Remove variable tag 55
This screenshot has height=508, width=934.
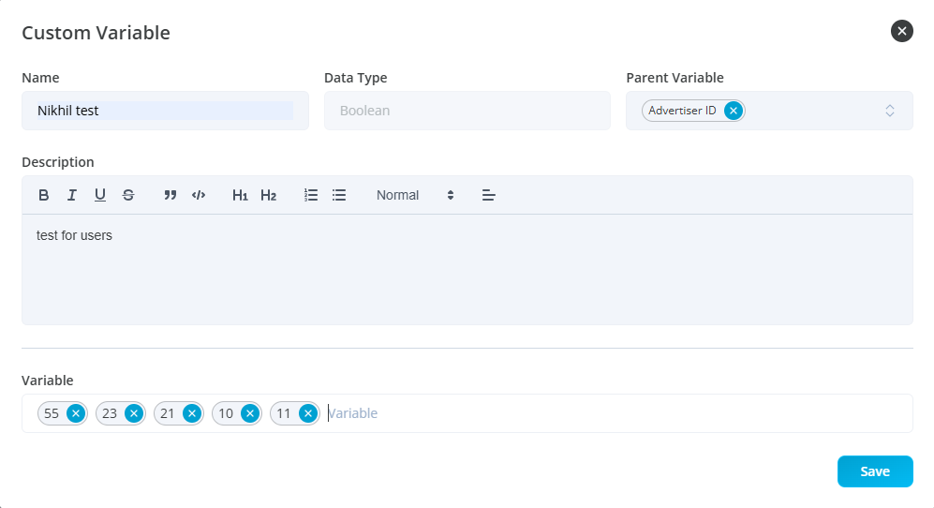click(76, 413)
